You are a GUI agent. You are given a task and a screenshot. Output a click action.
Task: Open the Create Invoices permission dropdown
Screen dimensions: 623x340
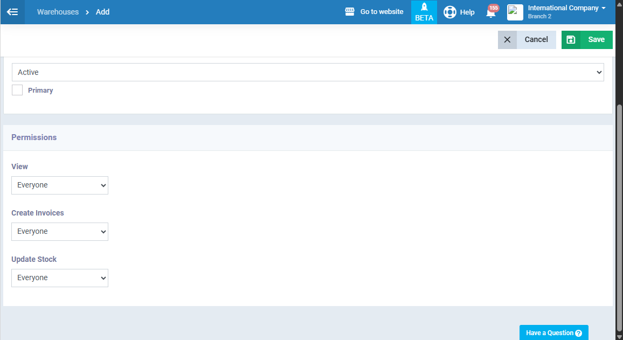[x=60, y=232]
